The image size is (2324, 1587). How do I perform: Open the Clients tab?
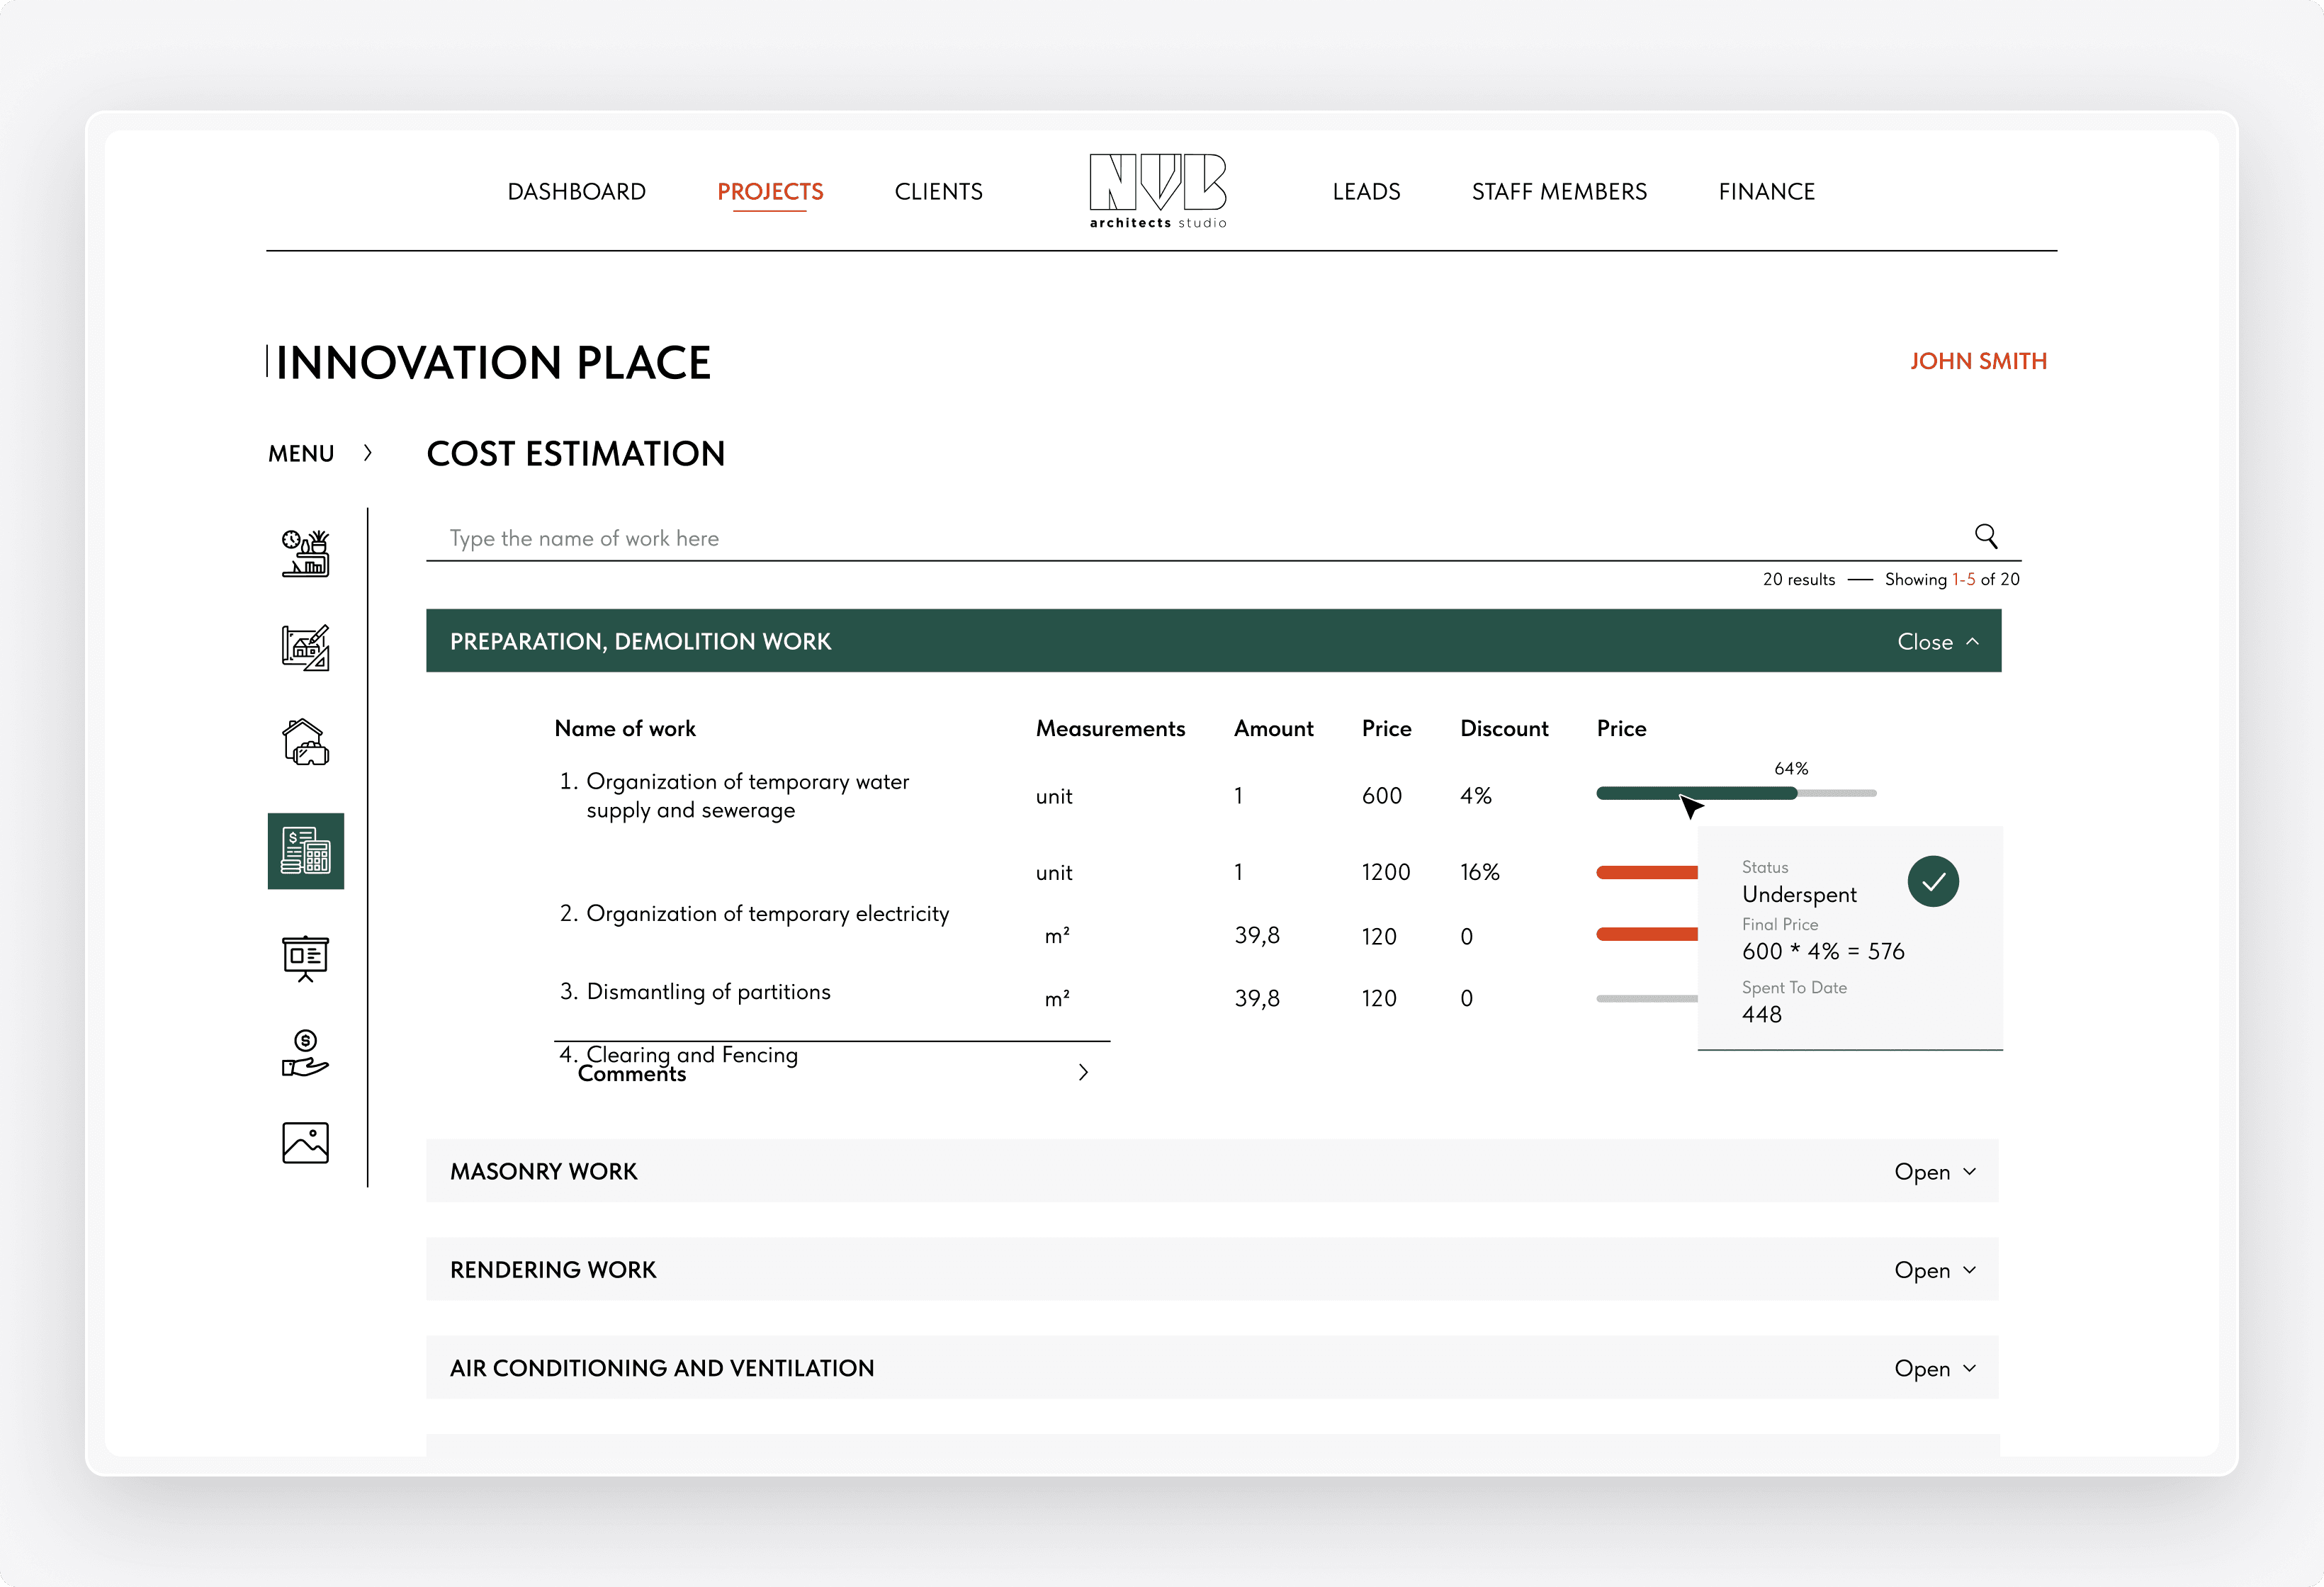coord(938,191)
